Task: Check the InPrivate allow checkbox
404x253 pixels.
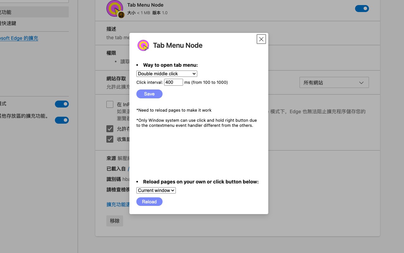Action: pos(110,104)
